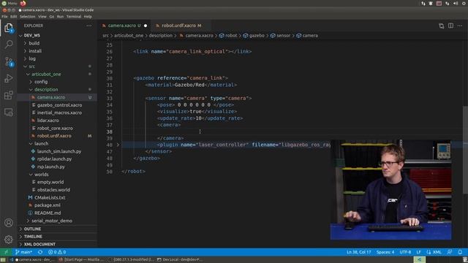
Task: Switch to Start Page Mozilla taskbar window
Action: [x=81, y=260]
